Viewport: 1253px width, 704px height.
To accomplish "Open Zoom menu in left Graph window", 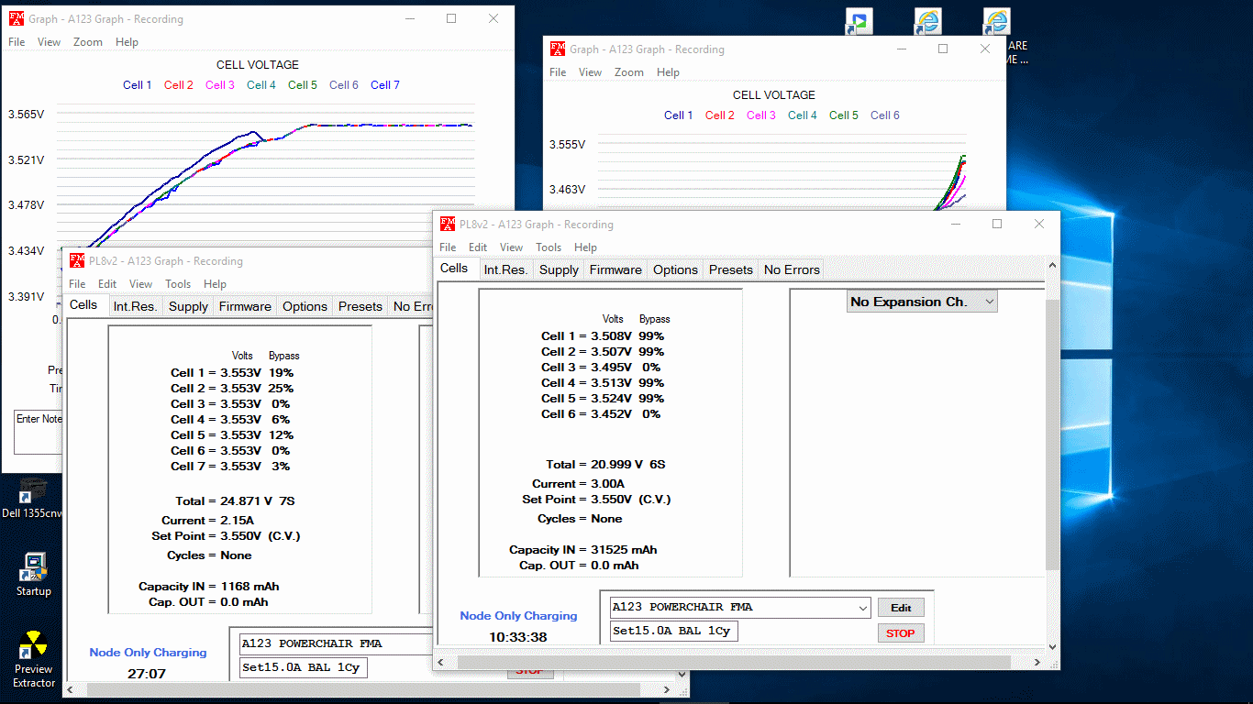I will point(88,42).
